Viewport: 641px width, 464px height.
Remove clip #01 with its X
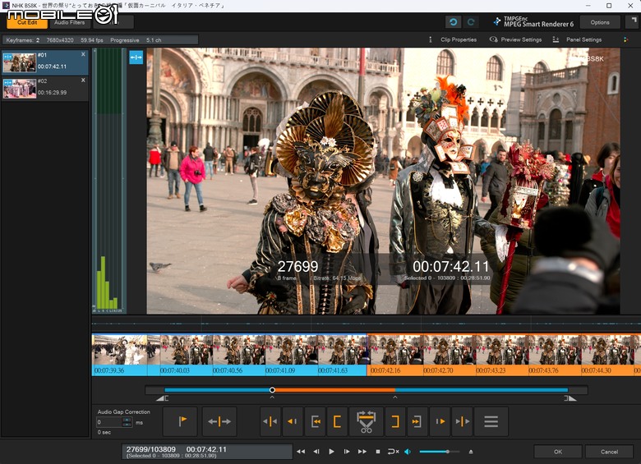coord(83,54)
